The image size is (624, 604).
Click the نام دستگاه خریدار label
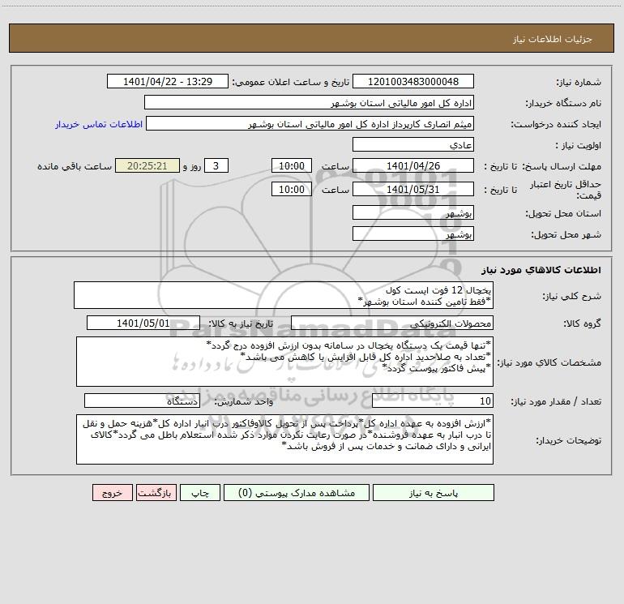563,104
